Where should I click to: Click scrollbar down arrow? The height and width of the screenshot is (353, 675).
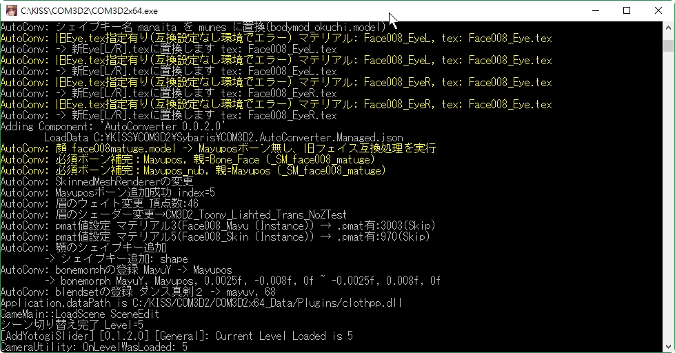pos(668,347)
